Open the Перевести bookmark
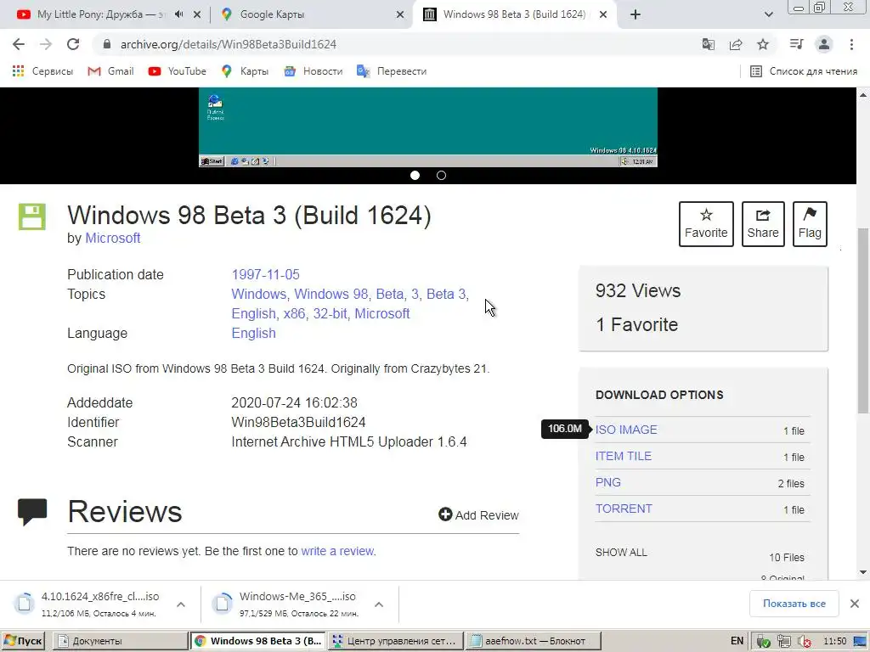870x652 pixels. [x=392, y=71]
